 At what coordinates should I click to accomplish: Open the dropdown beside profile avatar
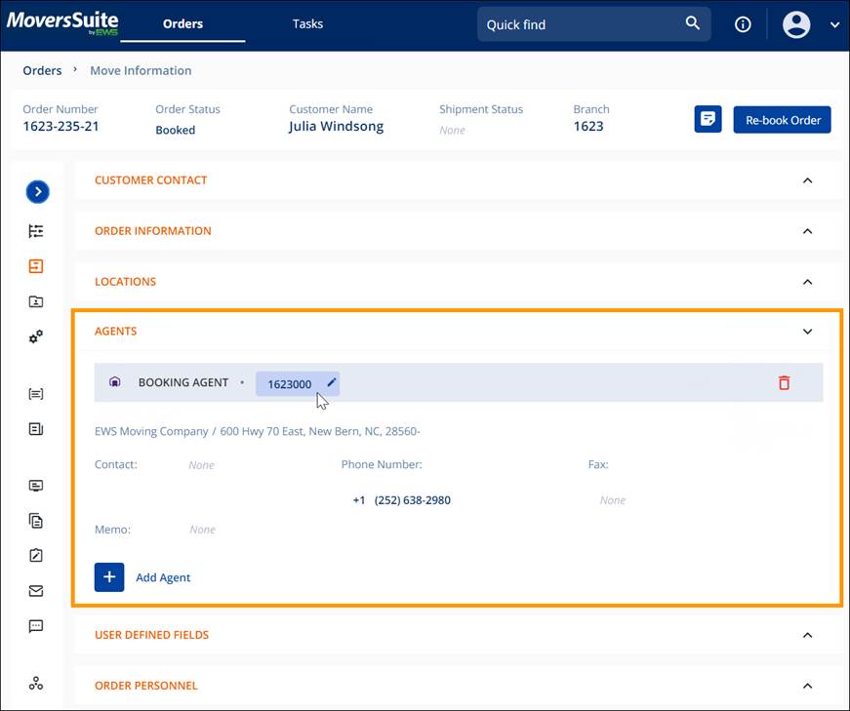(834, 23)
